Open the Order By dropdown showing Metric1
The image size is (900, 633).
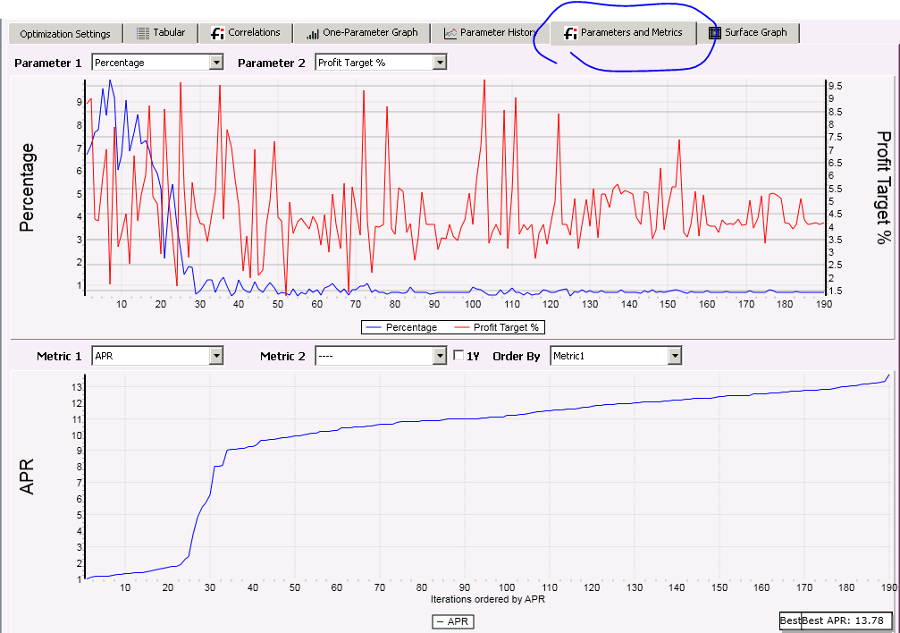tap(674, 355)
